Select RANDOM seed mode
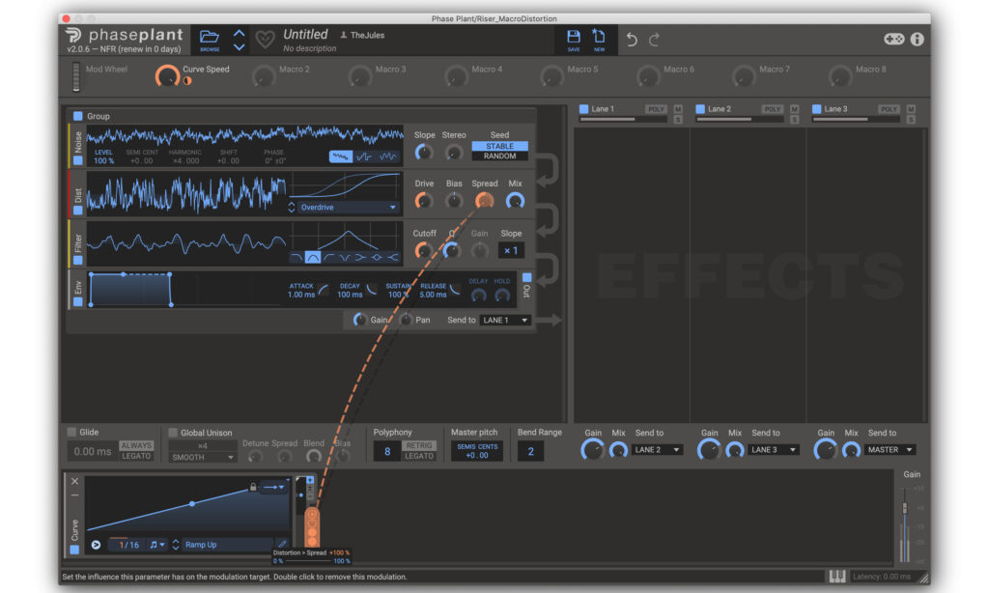The width and height of the screenshot is (989, 593). click(x=499, y=155)
